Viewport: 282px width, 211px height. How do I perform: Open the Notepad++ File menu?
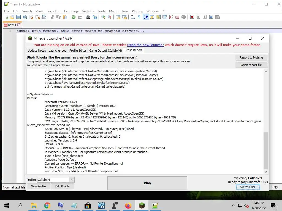pos(7,11)
